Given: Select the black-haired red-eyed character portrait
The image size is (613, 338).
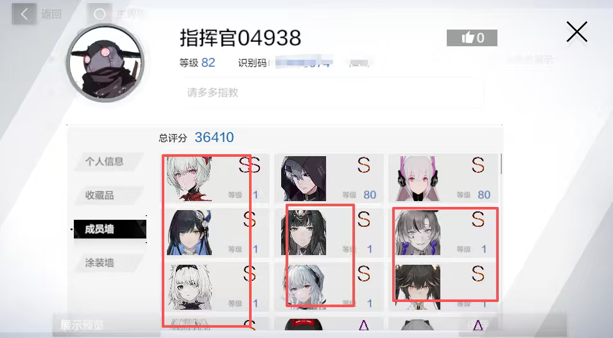Looking at the screenshot, I should tap(417, 287).
